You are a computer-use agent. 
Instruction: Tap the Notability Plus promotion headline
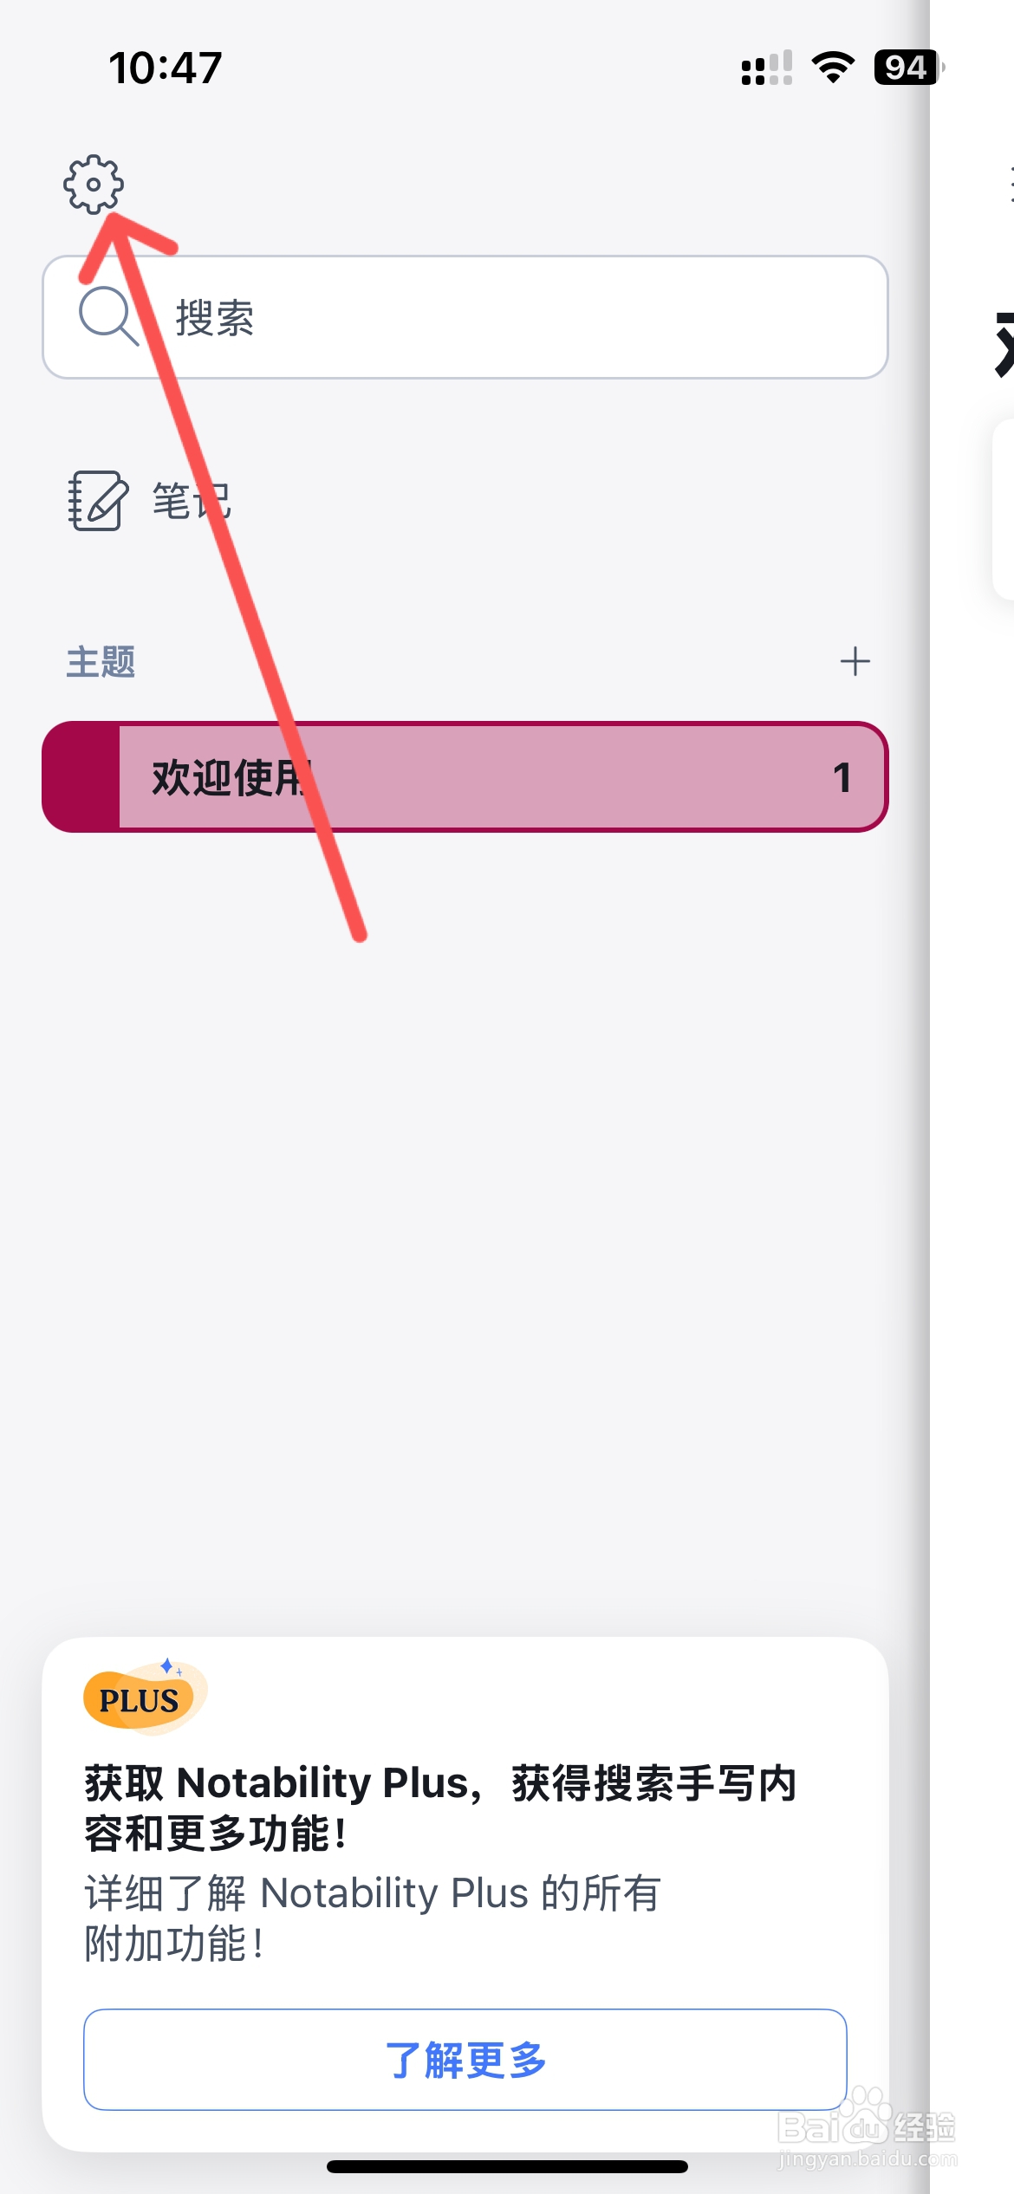point(440,1808)
